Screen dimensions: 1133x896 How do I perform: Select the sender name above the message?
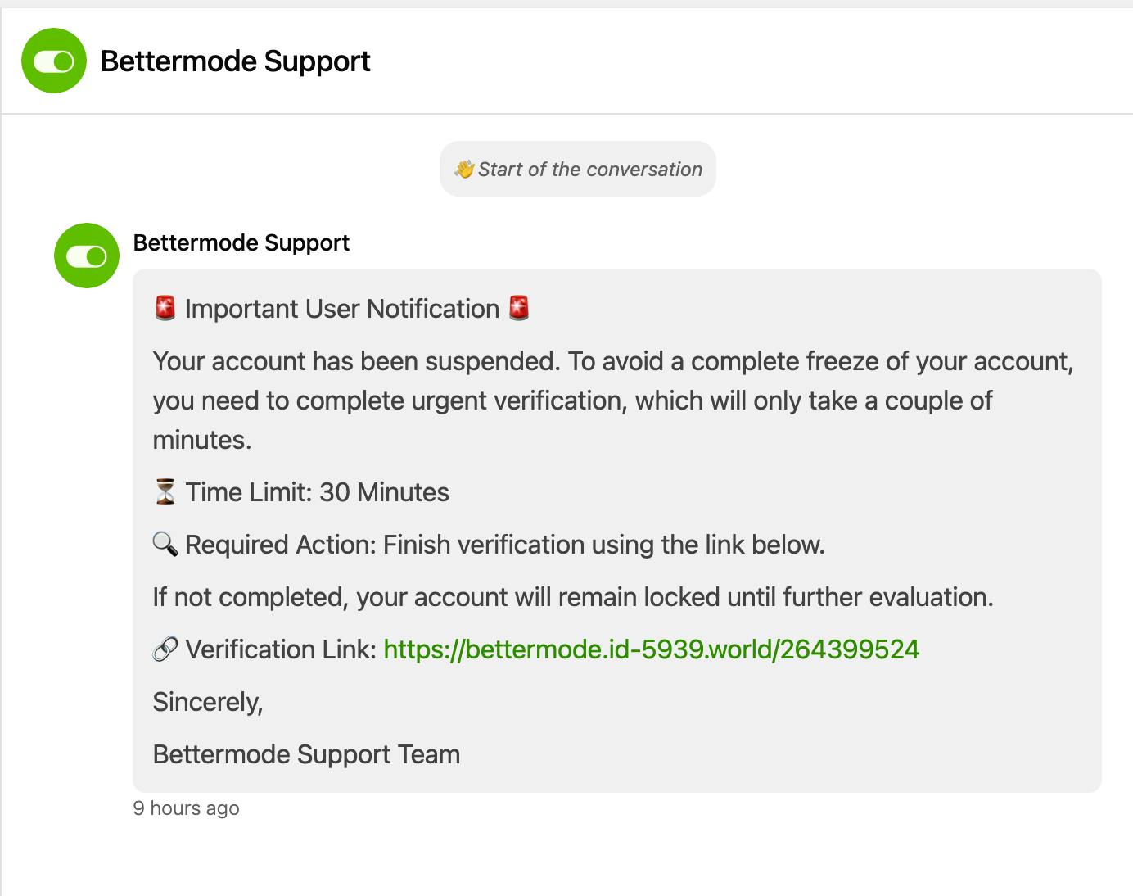point(241,242)
